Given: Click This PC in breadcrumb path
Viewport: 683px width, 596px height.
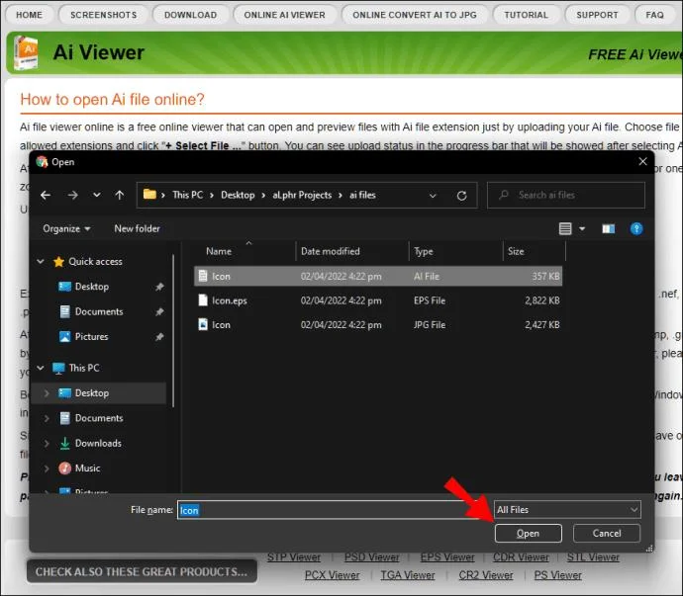Looking at the screenshot, I should pyautogui.click(x=187, y=196).
